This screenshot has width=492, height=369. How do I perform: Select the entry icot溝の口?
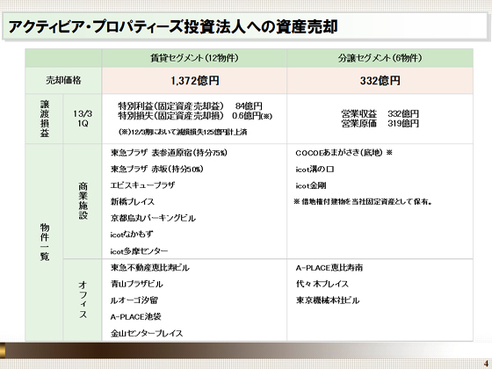315,169
